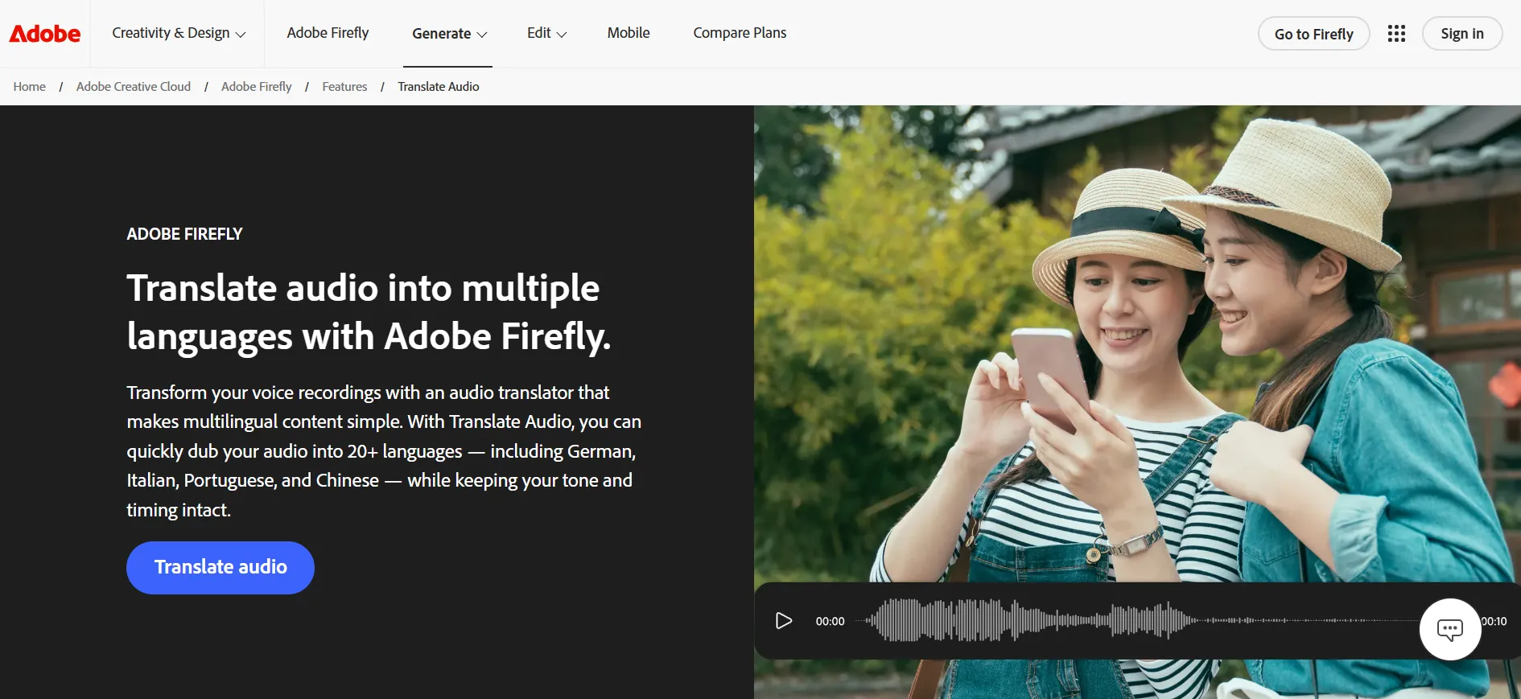Click the Translate audio into multiple languages headline
This screenshot has width=1521, height=699.
coord(369,312)
